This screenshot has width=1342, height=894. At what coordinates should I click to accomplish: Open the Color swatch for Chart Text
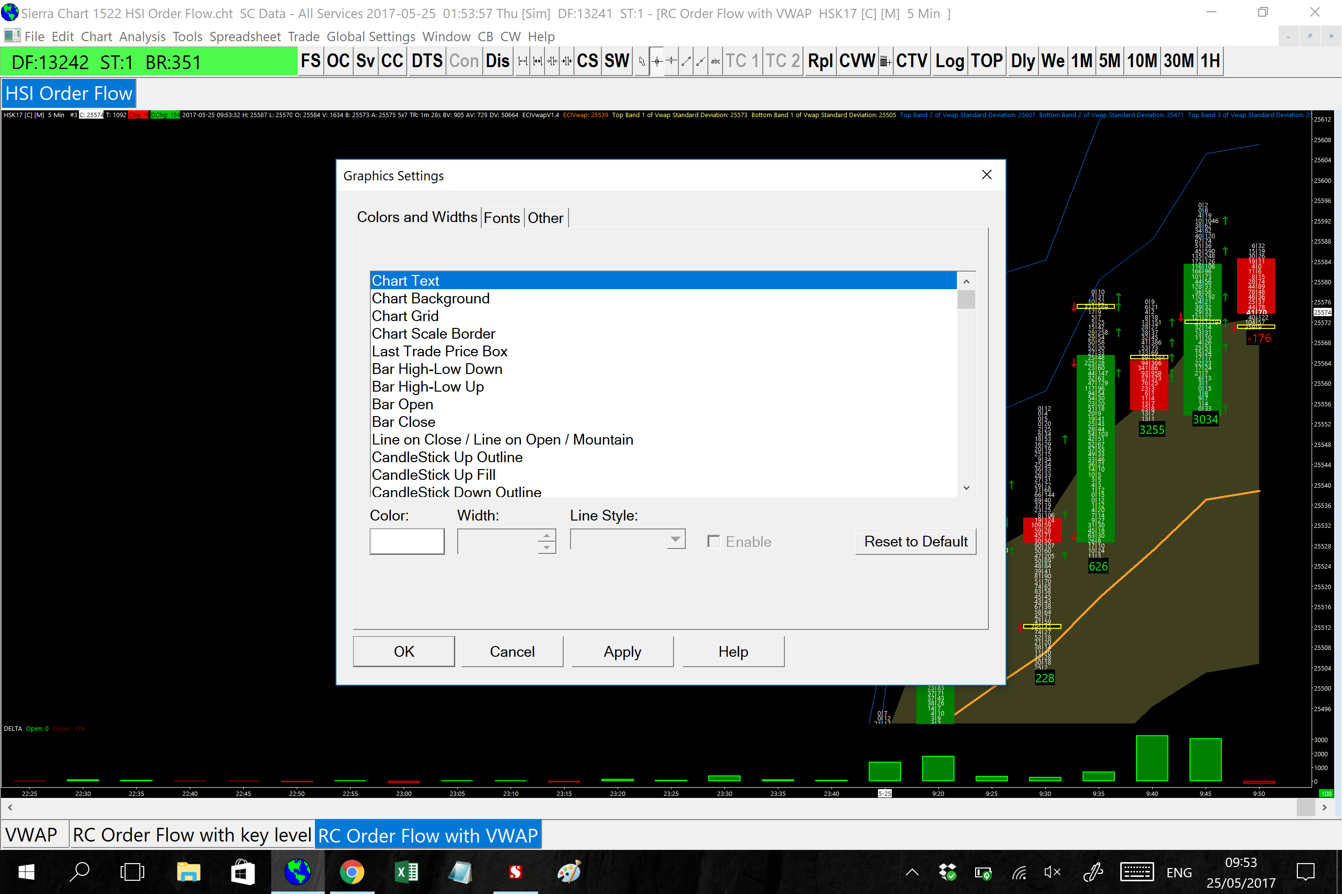pos(407,541)
